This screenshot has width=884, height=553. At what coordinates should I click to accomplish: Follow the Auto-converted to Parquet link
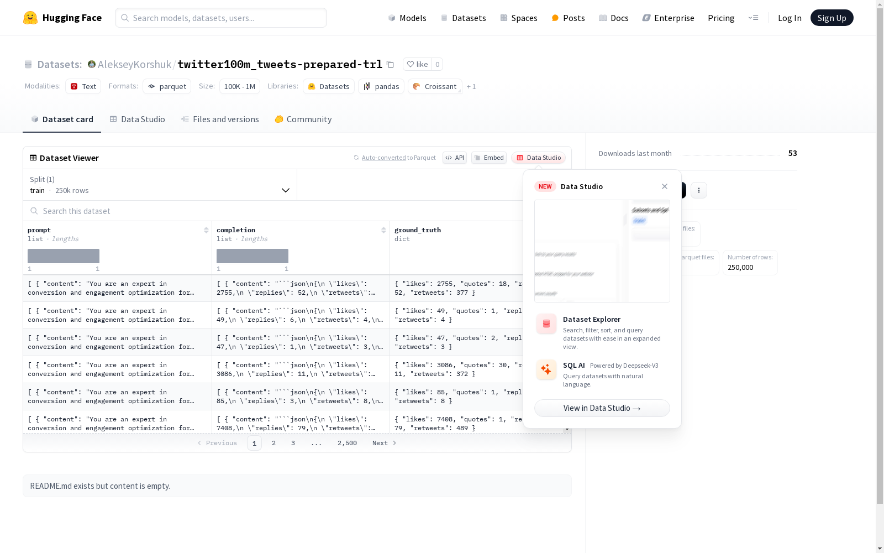coord(384,158)
